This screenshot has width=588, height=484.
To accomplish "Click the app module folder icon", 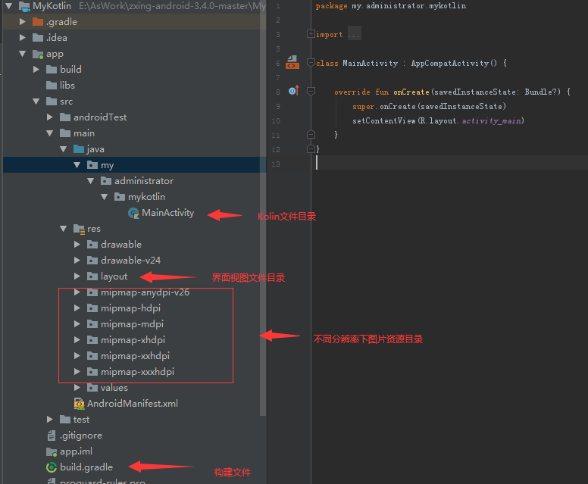I will [38, 54].
